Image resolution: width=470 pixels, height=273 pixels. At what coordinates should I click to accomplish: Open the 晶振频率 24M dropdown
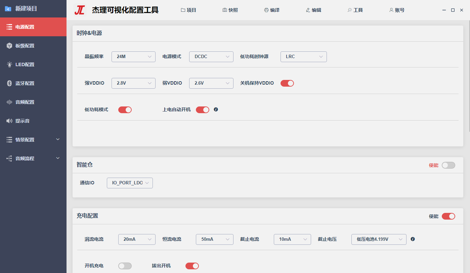coord(133,57)
